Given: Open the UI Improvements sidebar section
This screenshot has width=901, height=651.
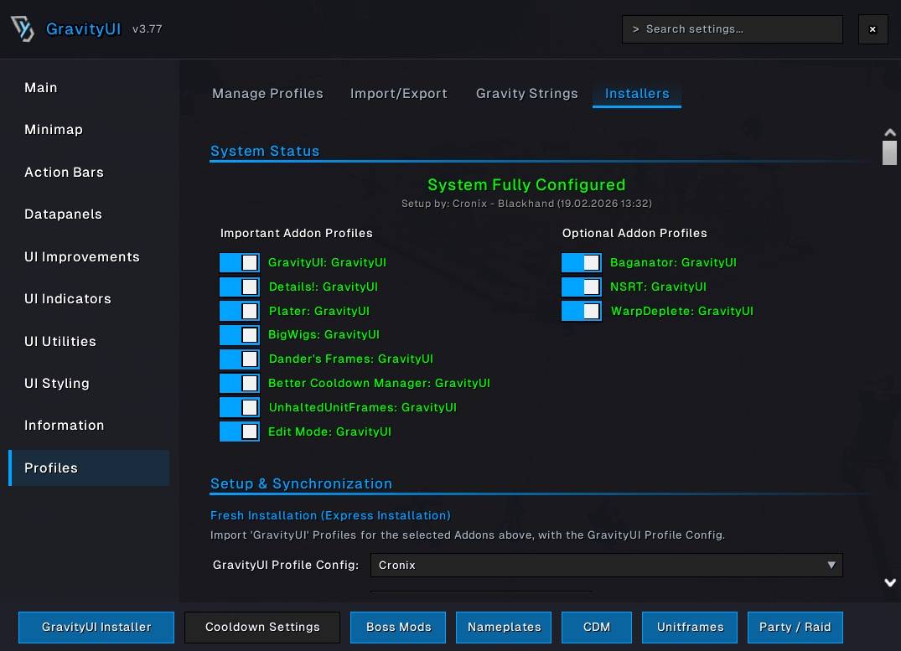Looking at the screenshot, I should (82, 257).
